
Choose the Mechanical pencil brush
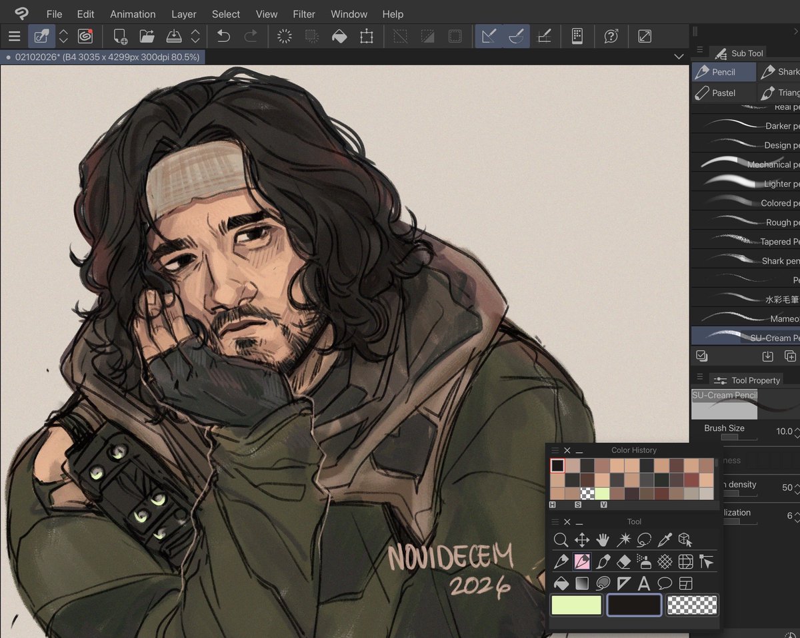click(745, 164)
